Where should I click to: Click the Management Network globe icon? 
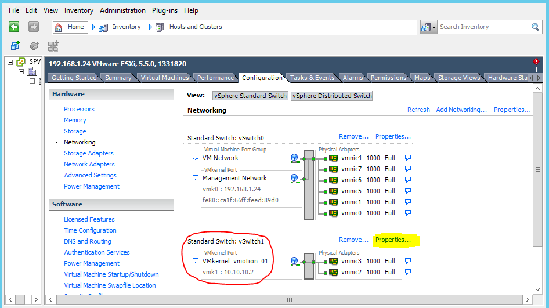294,179
